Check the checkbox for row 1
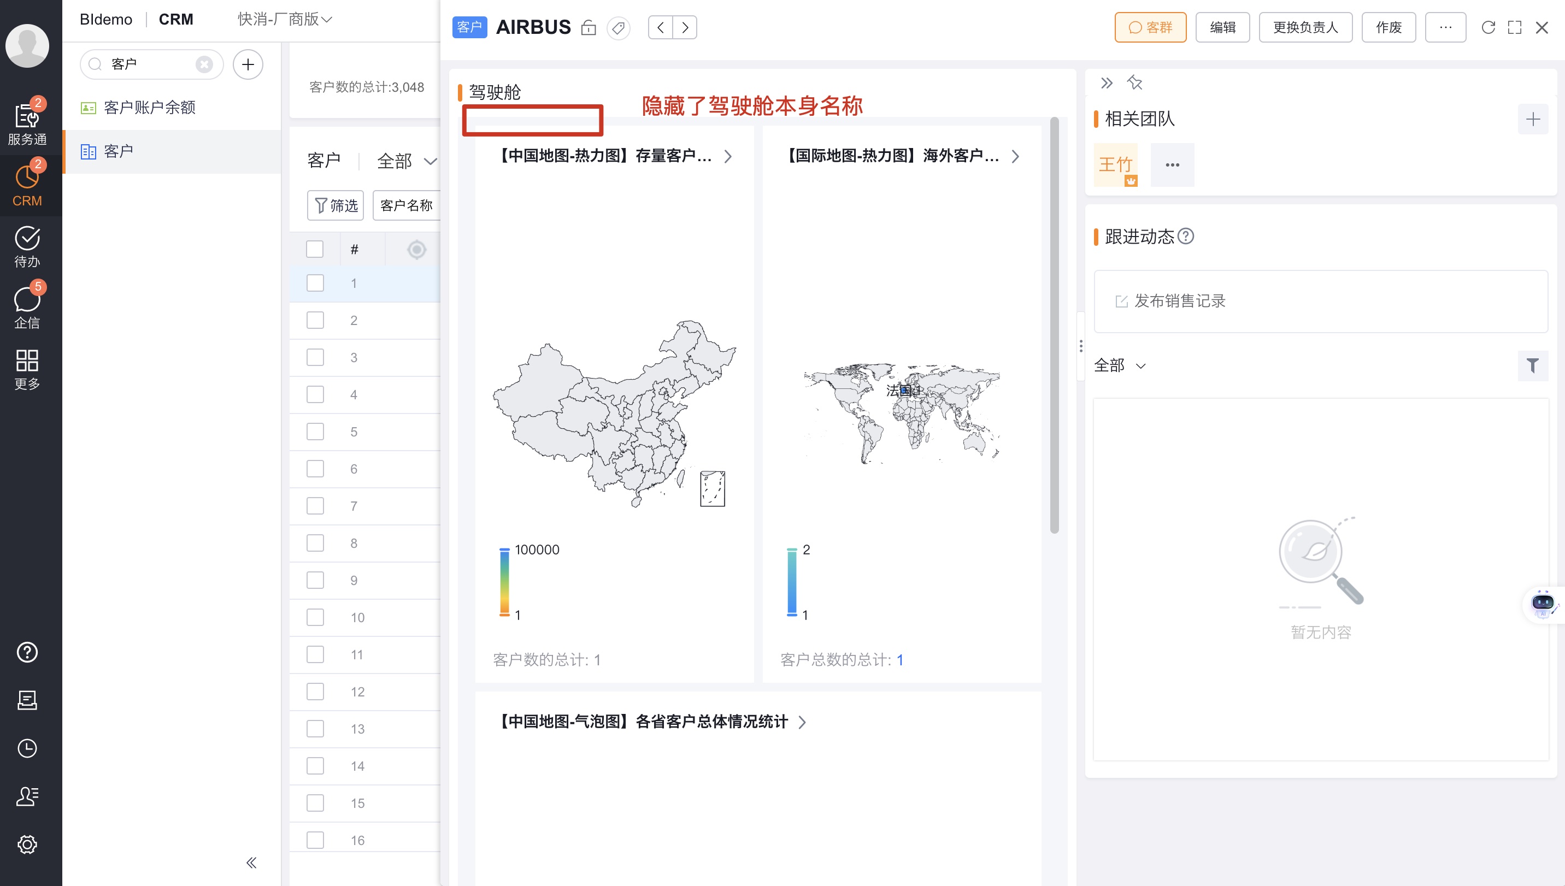Image resolution: width=1565 pixels, height=886 pixels. [x=315, y=283]
